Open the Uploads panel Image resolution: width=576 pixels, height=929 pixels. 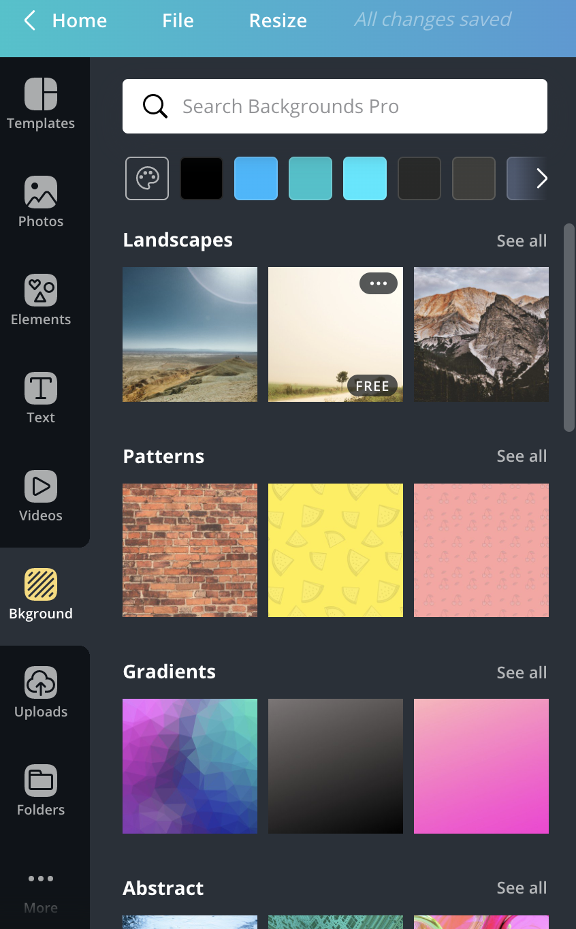click(41, 691)
